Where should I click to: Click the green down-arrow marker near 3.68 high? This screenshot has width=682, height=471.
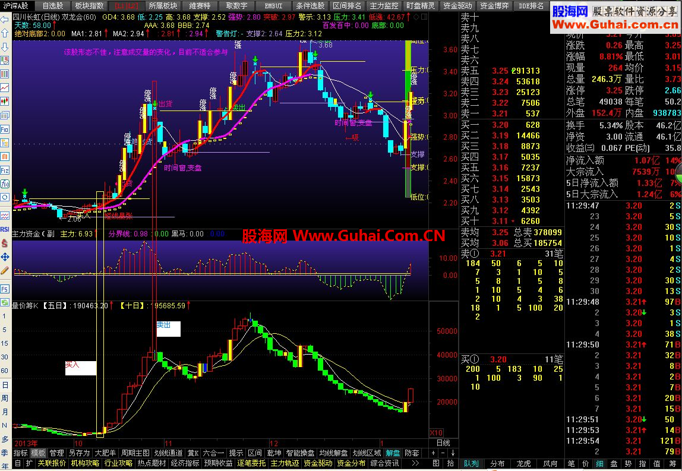point(315,53)
